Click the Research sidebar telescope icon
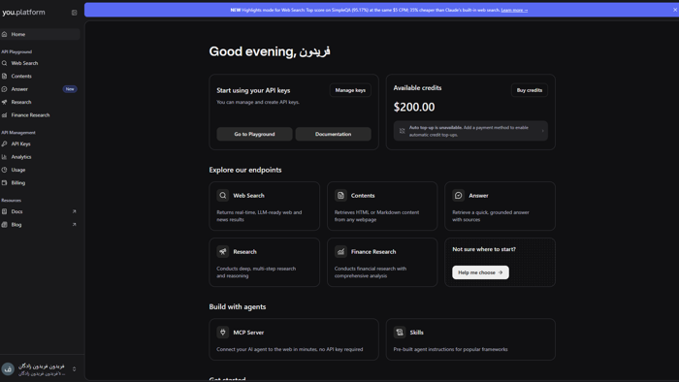This screenshot has width=679, height=382. pyautogui.click(x=4, y=102)
